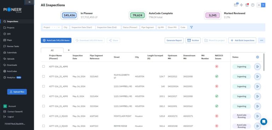Screen dimensions: 272x130
Task: Click green NASSCO check for segment 3221463
Action: tap(217, 77)
